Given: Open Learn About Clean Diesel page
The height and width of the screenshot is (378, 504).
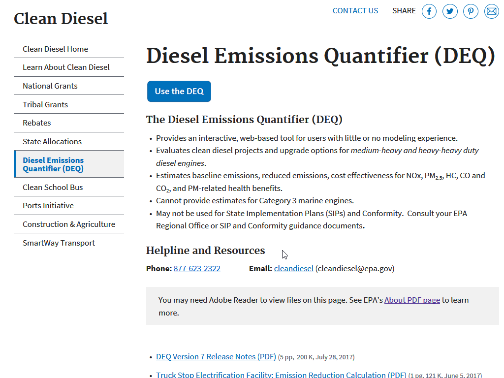Looking at the screenshot, I should point(66,67).
